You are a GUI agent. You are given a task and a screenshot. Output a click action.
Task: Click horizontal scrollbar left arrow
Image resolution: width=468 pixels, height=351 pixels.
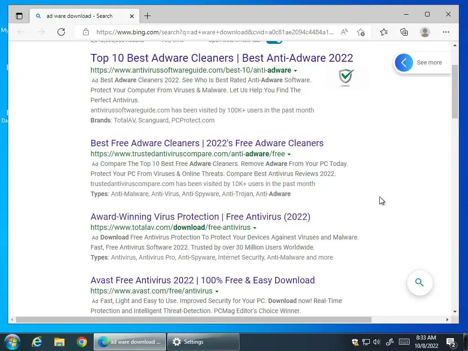(12, 319)
